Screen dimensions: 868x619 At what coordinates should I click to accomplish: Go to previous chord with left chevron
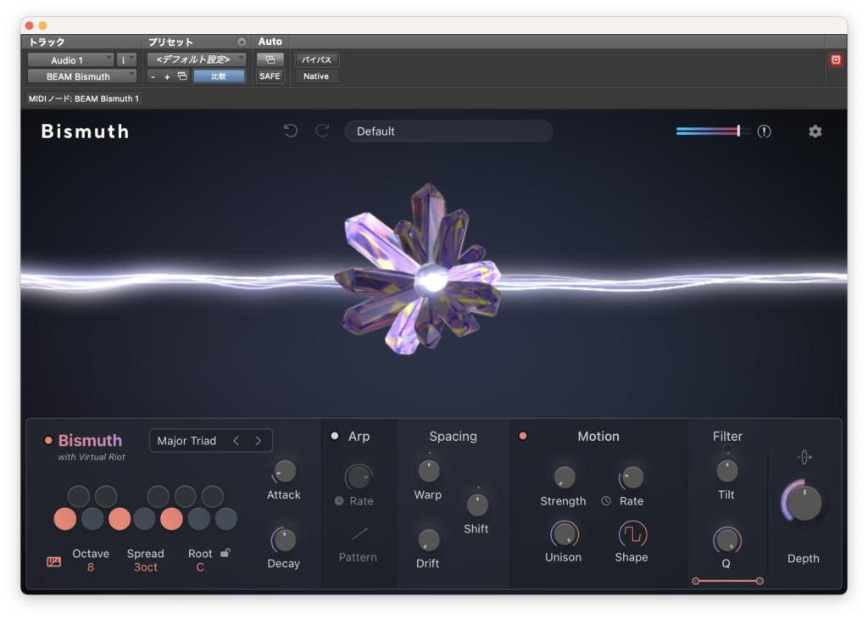[x=236, y=441]
